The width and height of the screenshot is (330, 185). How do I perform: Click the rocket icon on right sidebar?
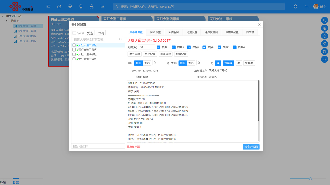coord(324,59)
